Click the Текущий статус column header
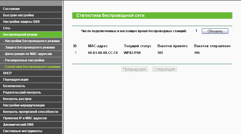The width and height of the screenshot is (241, 134). point(137,46)
